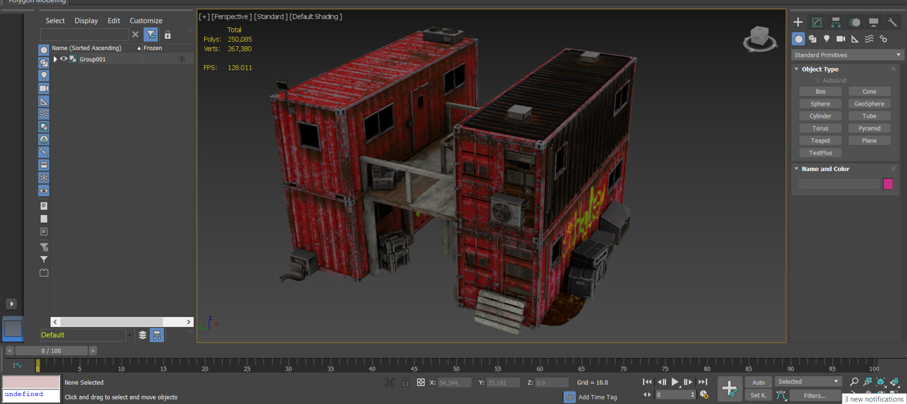Image resolution: width=907 pixels, height=404 pixels.
Task: Select the Systems gears category icon
Action: 883,39
